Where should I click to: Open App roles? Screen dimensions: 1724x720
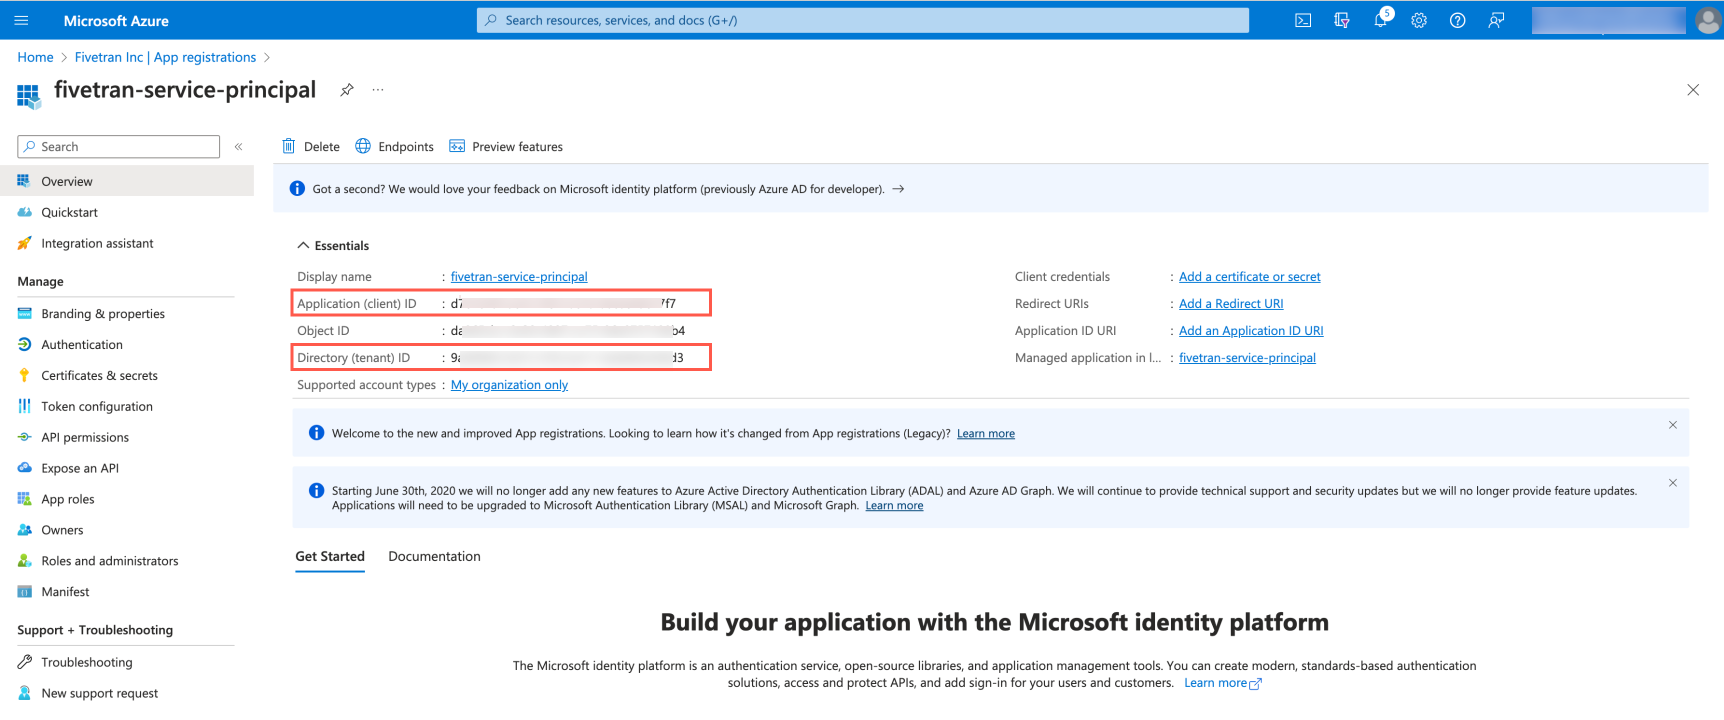pyautogui.click(x=127, y=498)
